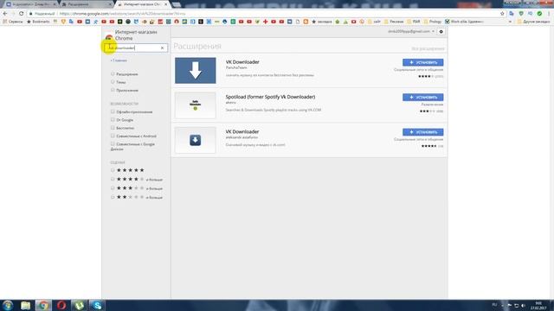This screenshot has height=311, width=554.
Task: Open the Все расширения link
Action: (428, 48)
